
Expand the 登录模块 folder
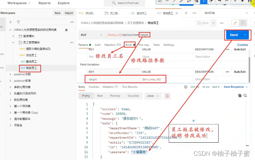13,36
